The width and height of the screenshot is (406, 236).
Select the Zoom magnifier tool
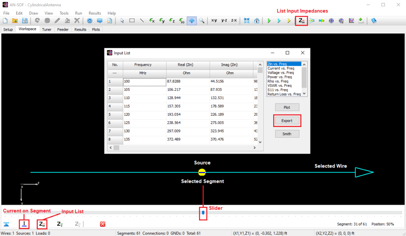[202, 21]
